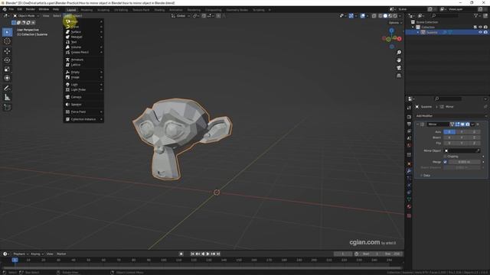Select the Scale tool
Viewport: 490px width, 275px height.
(7, 69)
